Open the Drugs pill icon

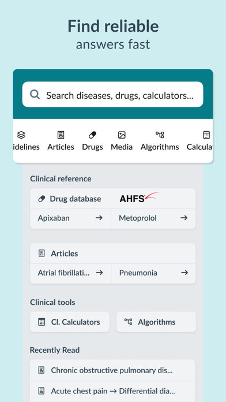click(92, 135)
